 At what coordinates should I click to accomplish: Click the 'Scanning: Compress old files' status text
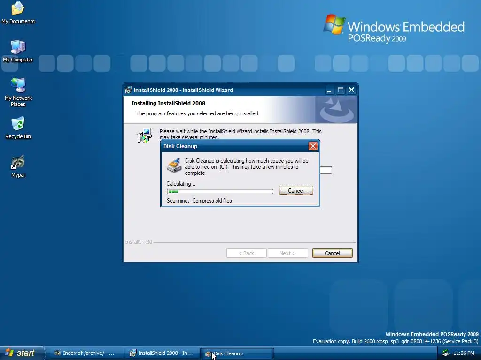[x=199, y=201]
